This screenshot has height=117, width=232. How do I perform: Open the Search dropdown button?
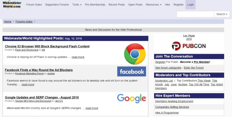[222, 14]
